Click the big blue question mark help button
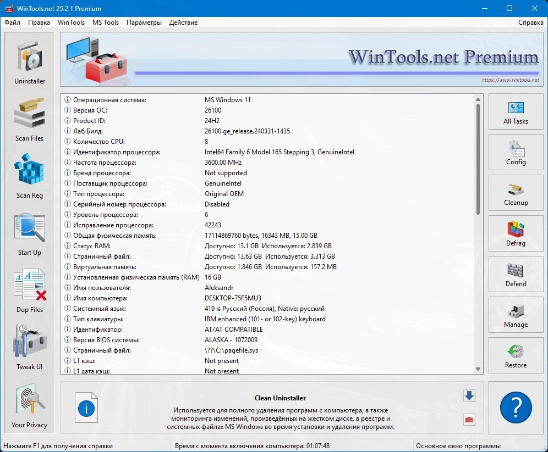548x452 pixels. coord(516,408)
